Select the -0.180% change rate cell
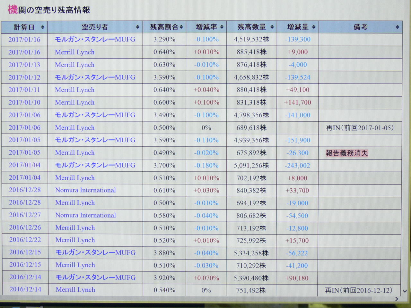This screenshot has height=308, width=411. coord(206,166)
